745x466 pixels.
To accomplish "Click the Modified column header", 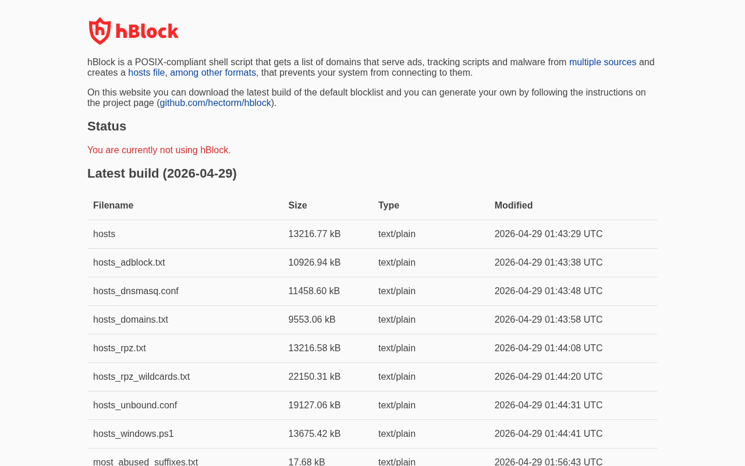I will (513, 206).
